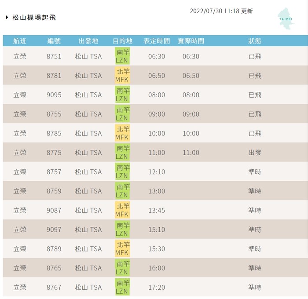Click the 13:45 scheduled time

(x=157, y=210)
